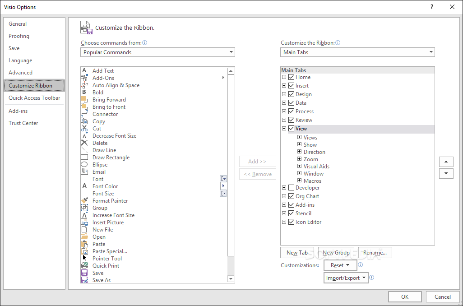Select the New File icon
This screenshot has height=306, width=463.
point(84,229)
